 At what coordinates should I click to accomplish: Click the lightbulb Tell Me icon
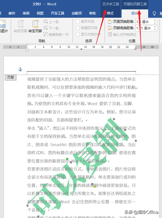tap(154, 14)
